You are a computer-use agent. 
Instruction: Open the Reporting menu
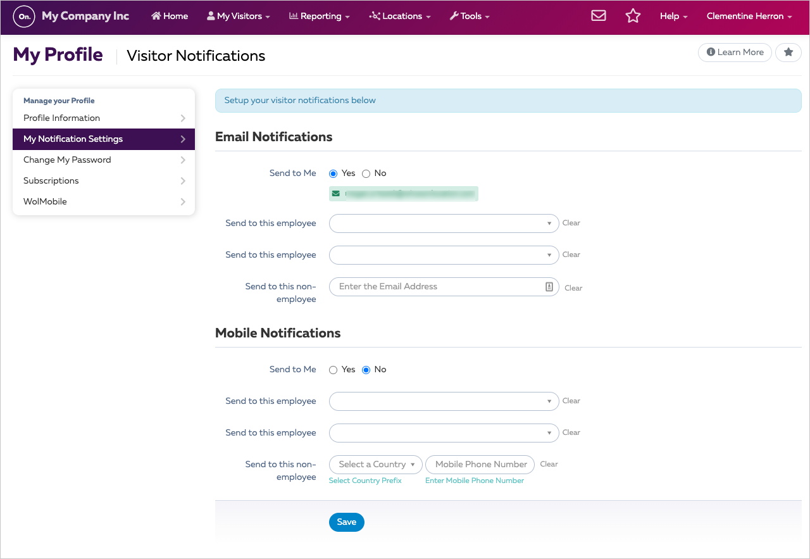(320, 16)
